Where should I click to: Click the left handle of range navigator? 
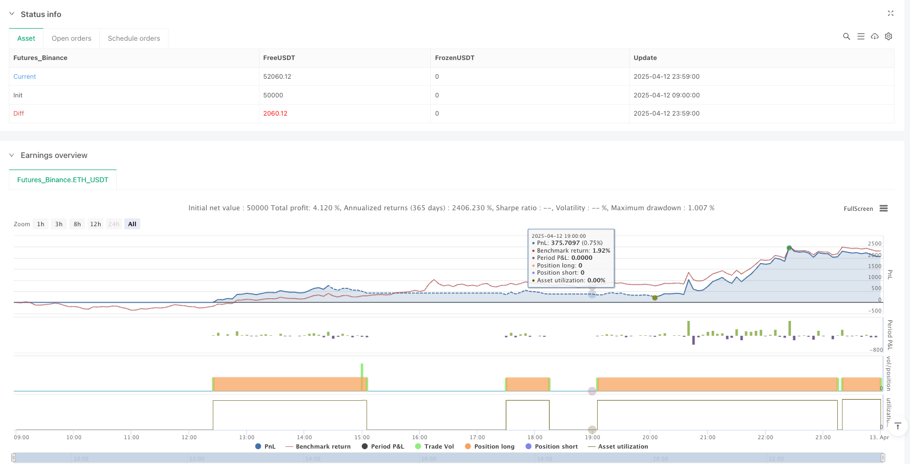tap(14, 457)
